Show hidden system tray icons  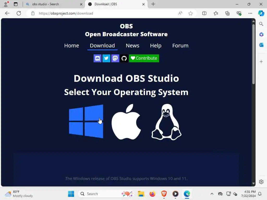212,194
